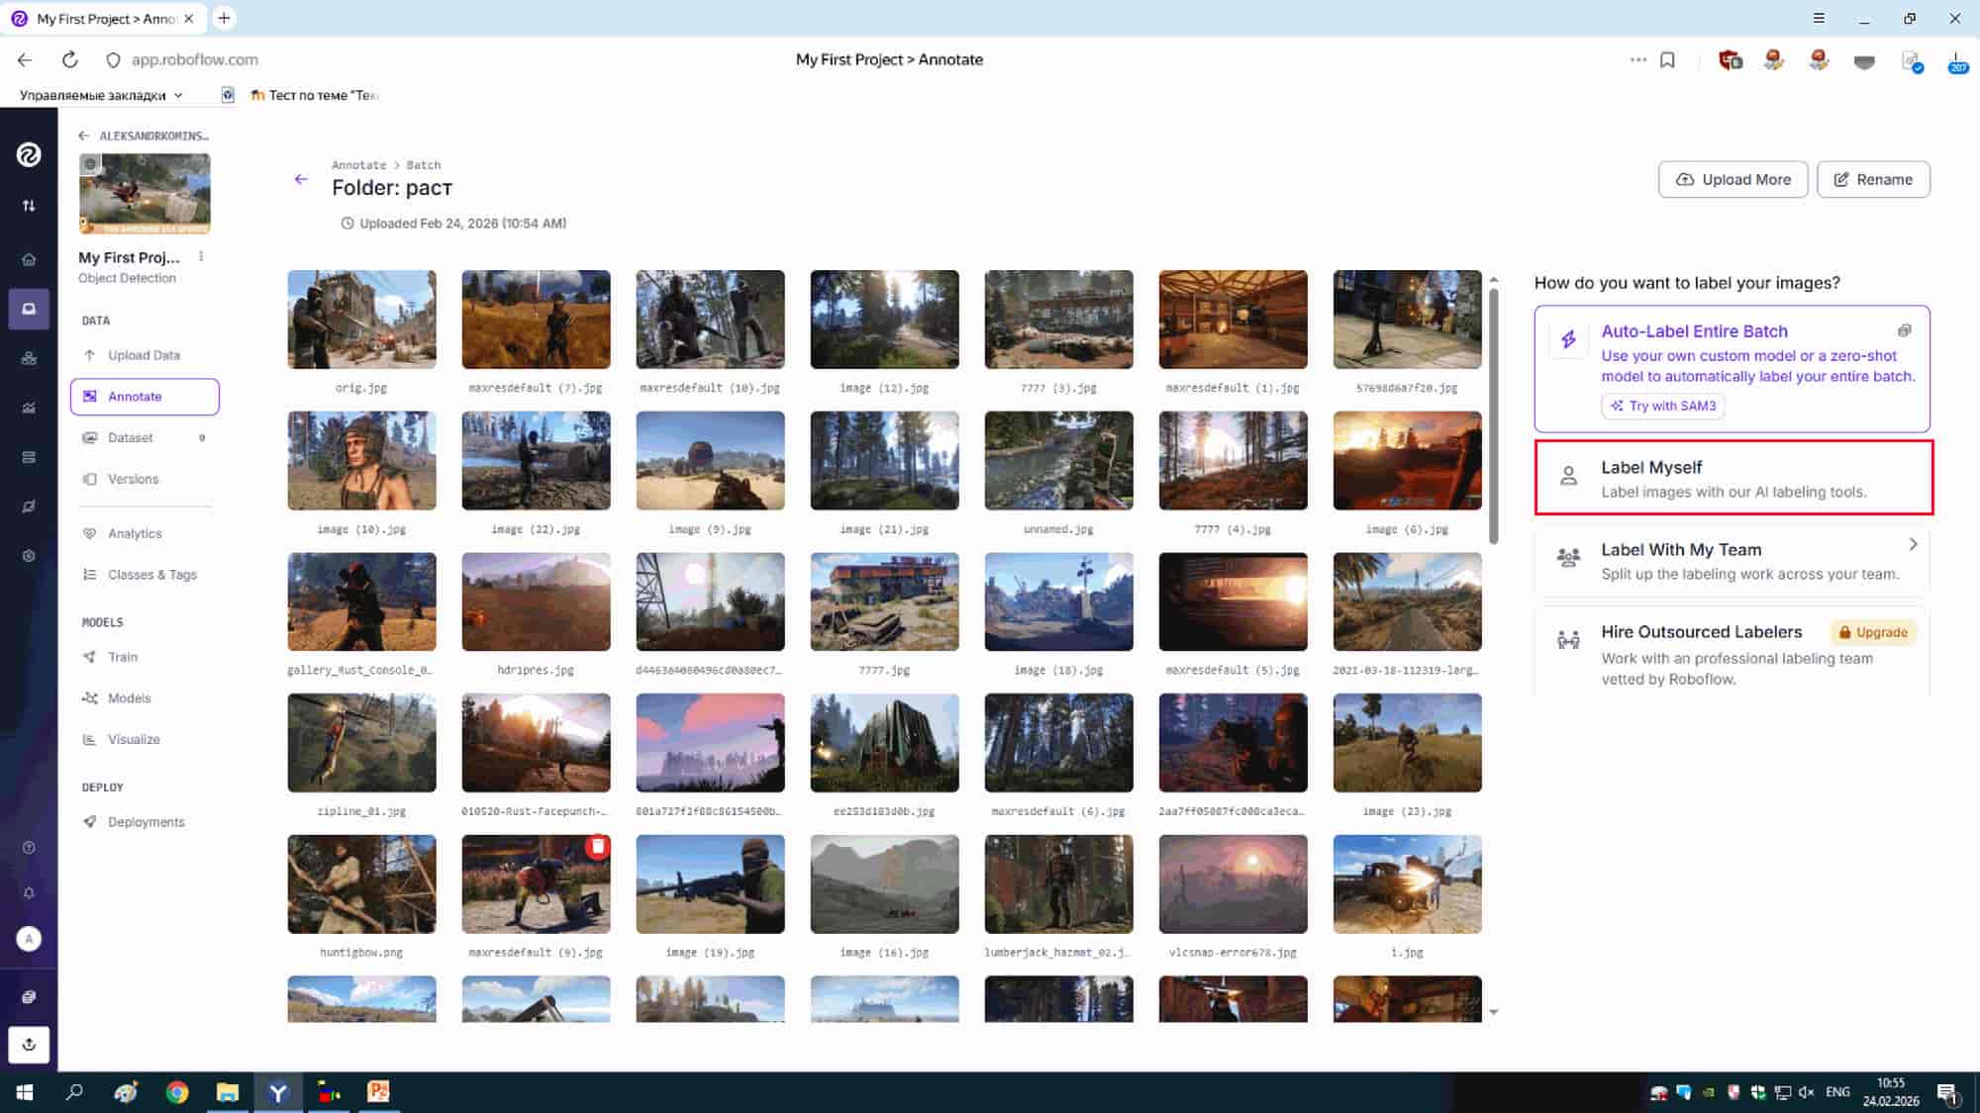Open Versions in the sidebar

point(145,479)
